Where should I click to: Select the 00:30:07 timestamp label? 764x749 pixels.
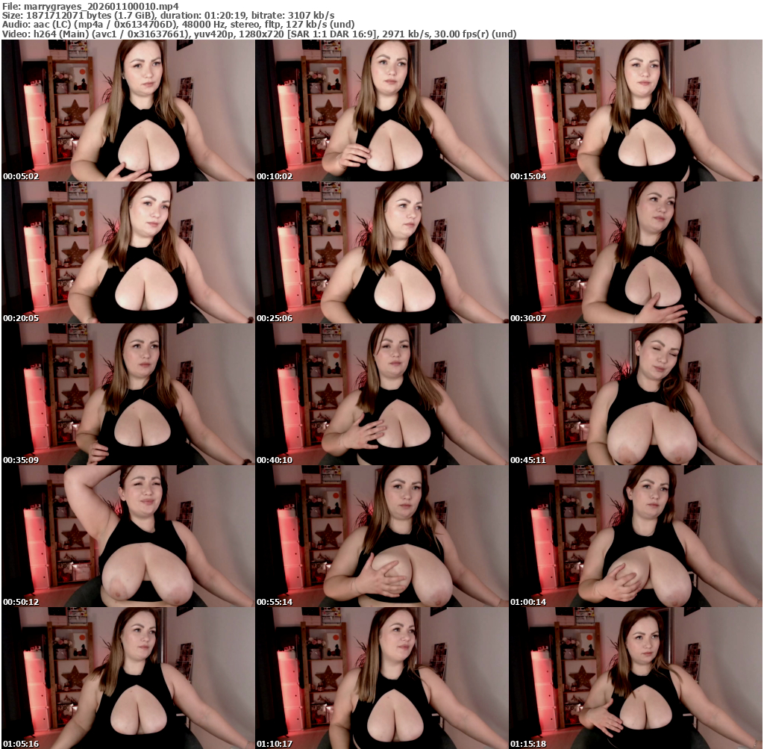coord(528,318)
